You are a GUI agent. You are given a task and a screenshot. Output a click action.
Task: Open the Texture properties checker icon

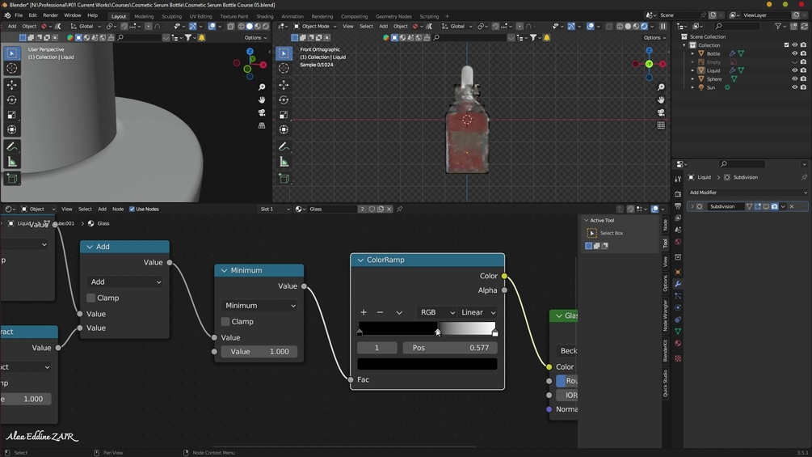coord(678,358)
